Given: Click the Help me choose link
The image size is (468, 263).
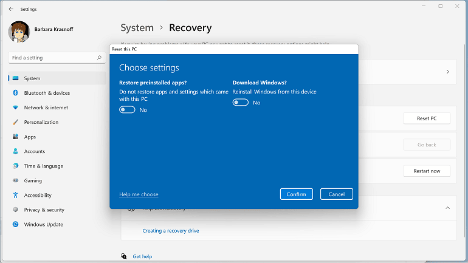Looking at the screenshot, I should click(139, 194).
